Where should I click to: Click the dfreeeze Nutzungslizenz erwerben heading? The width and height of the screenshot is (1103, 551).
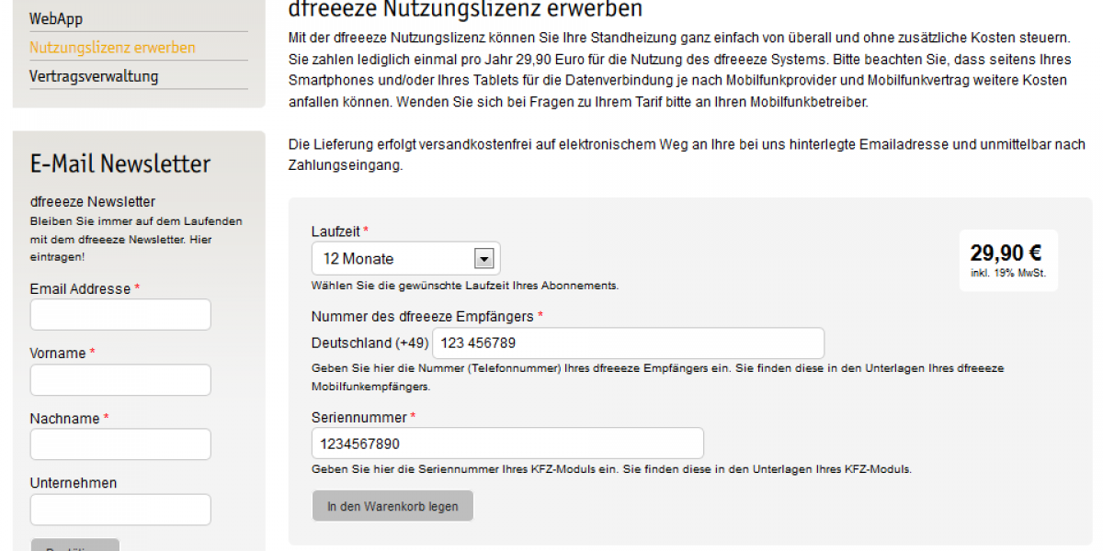tap(465, 10)
